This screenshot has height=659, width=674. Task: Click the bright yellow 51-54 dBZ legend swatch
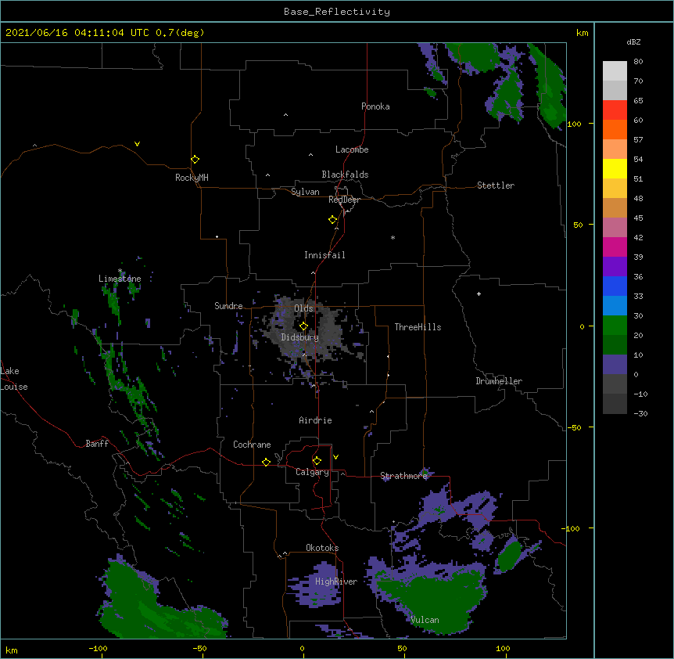[615, 168]
